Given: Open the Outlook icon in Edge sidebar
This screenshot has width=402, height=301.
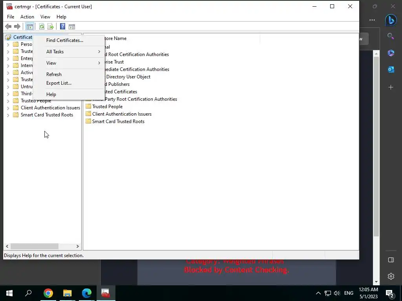Looking at the screenshot, I should pyautogui.click(x=391, y=69).
